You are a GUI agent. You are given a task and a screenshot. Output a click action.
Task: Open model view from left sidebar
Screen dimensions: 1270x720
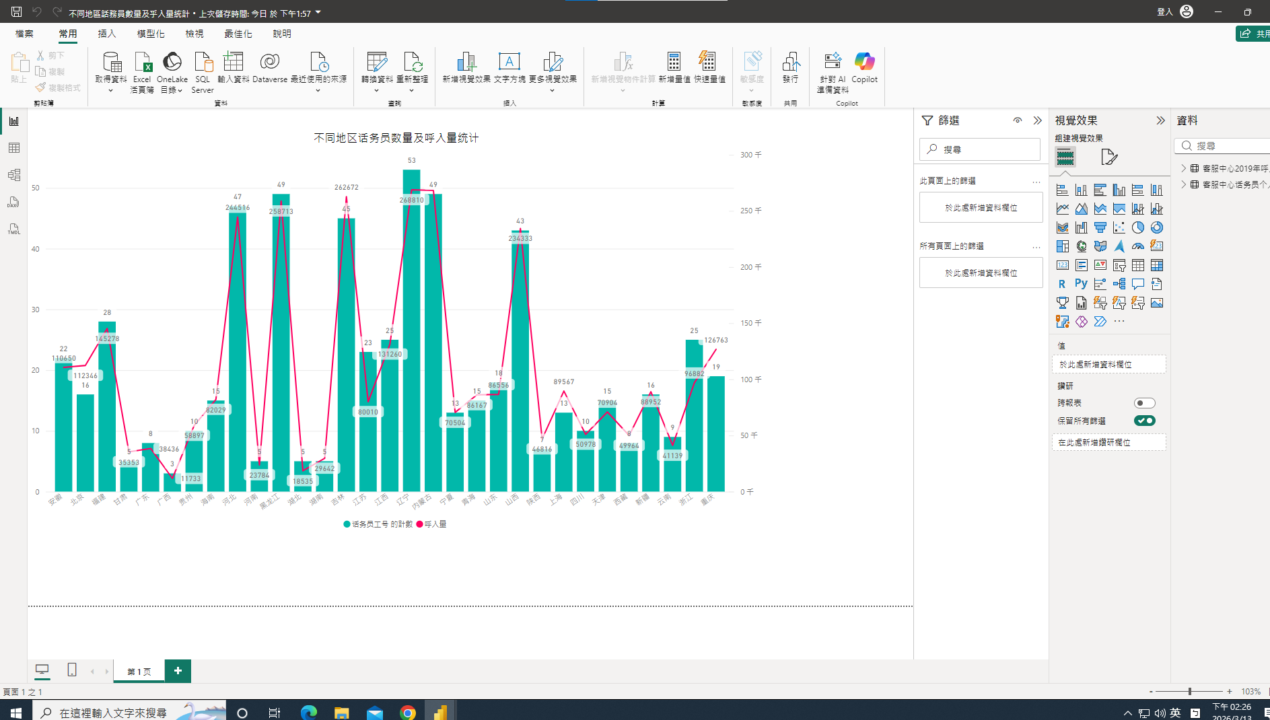tap(14, 174)
